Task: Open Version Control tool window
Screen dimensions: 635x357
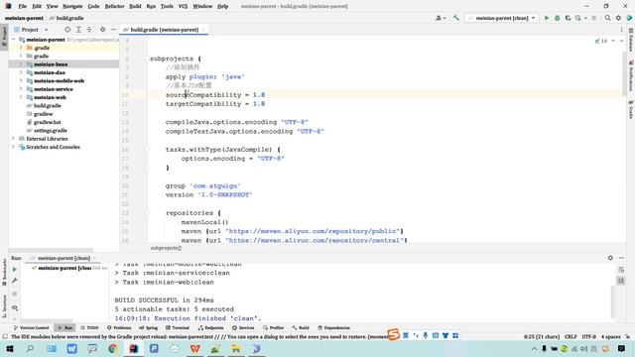Action: (x=31, y=328)
